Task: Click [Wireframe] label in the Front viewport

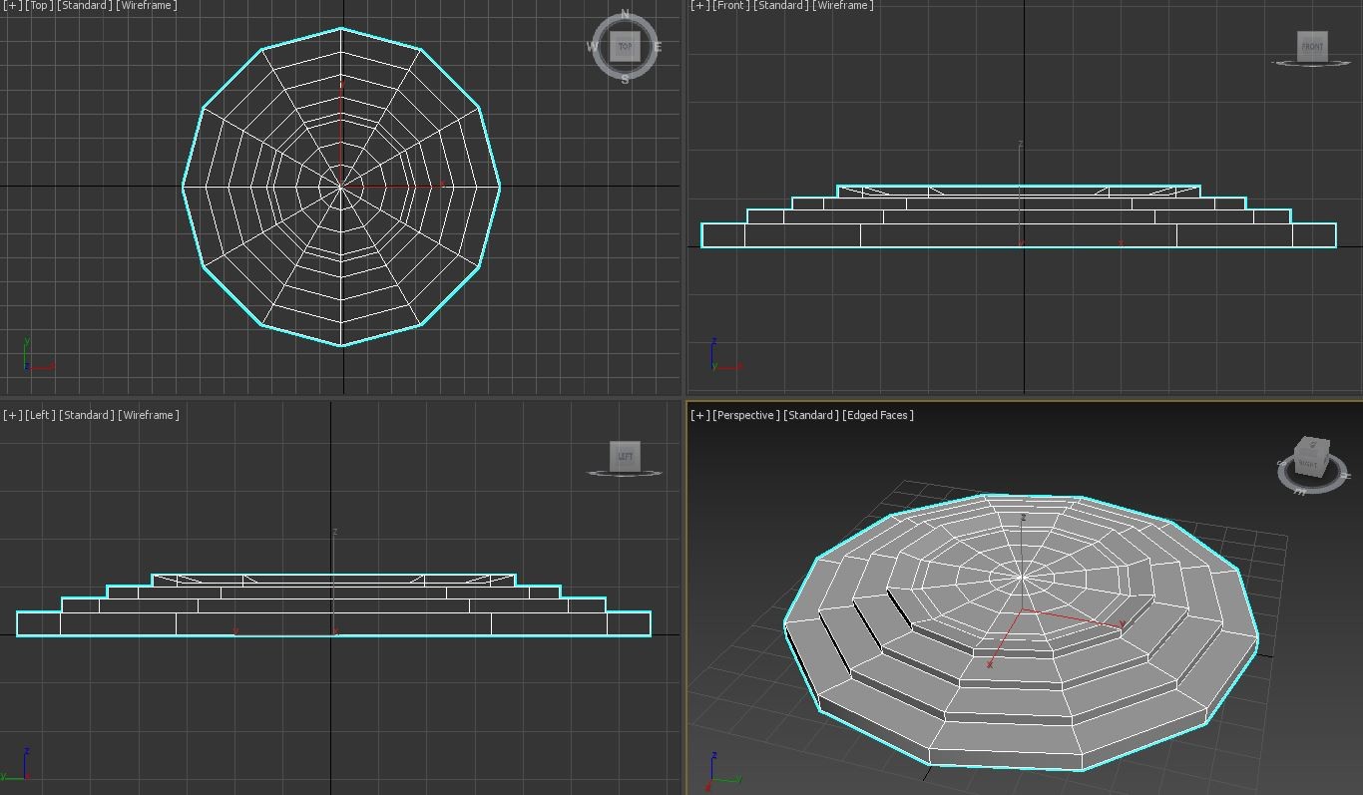Action: pyautogui.click(x=844, y=6)
